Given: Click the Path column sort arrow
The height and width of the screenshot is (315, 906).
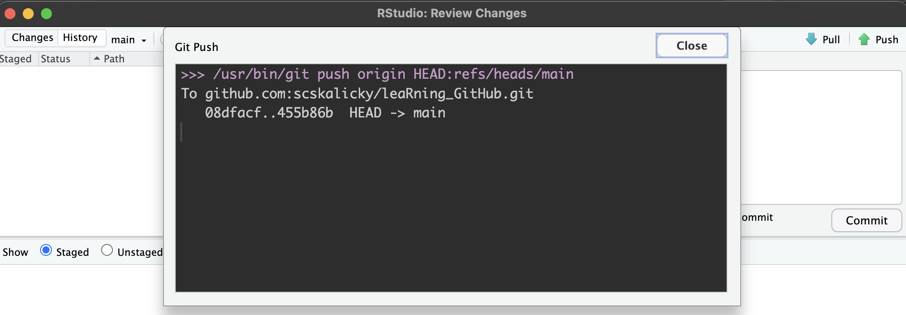Looking at the screenshot, I should point(97,58).
